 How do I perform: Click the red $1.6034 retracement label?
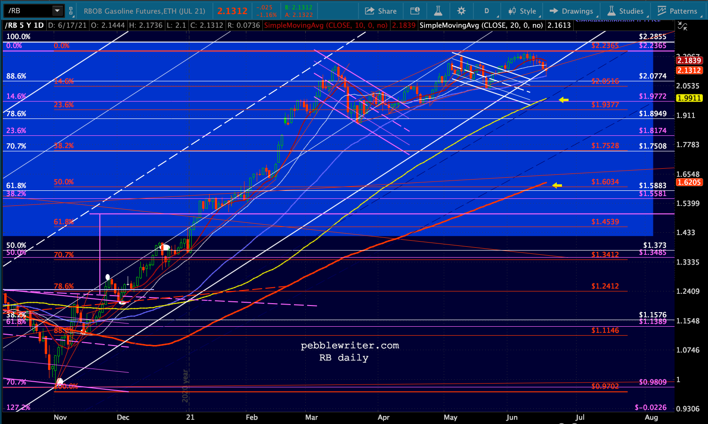[605, 181]
